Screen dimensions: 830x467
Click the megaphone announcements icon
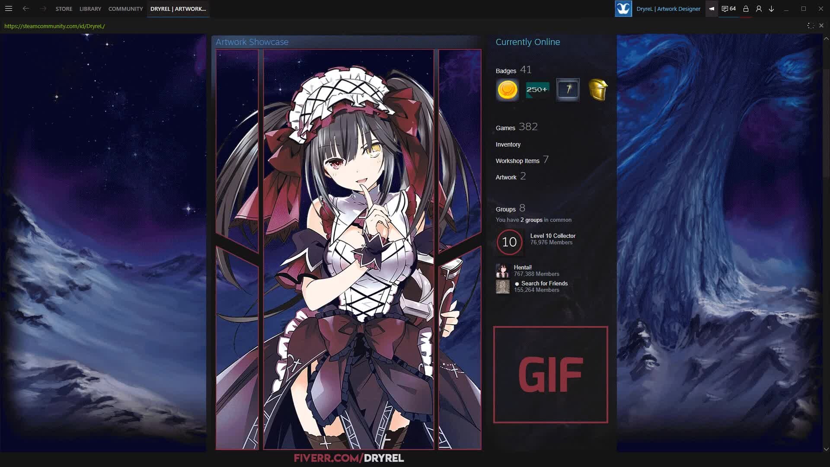coord(712,9)
